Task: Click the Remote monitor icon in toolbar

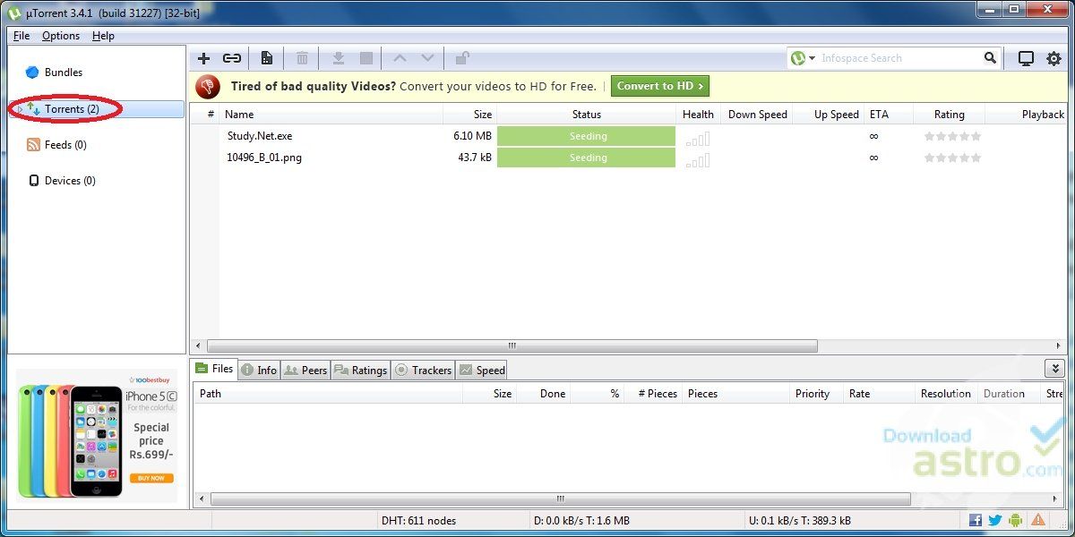Action: (x=1026, y=58)
